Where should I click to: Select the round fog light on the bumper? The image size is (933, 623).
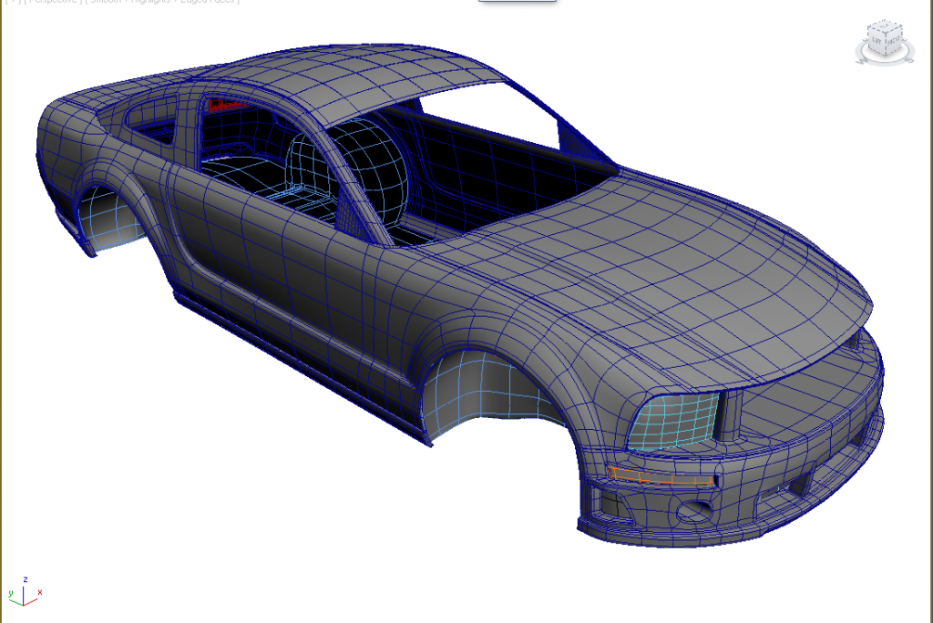coord(693,510)
